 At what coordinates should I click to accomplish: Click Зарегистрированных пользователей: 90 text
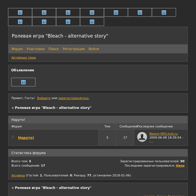tap(152, 161)
